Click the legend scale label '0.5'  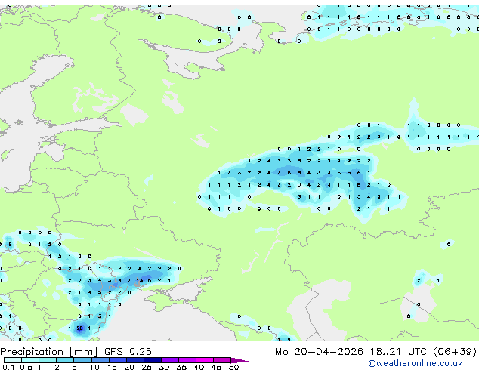26,367
